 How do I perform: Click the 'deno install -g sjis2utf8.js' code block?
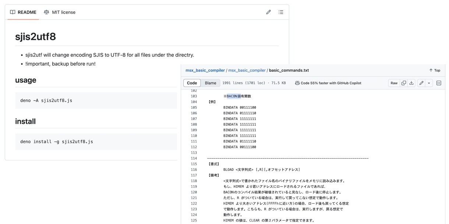(x=96, y=141)
